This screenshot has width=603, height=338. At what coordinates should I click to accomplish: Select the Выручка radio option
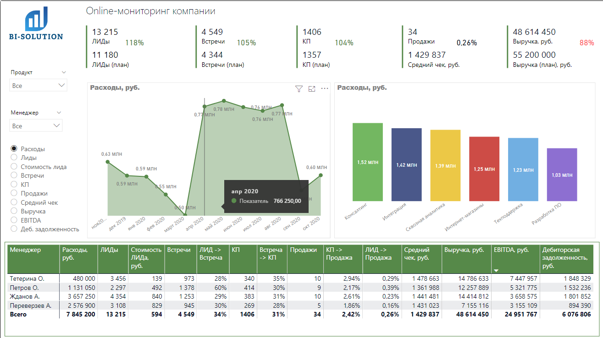pyautogui.click(x=14, y=211)
